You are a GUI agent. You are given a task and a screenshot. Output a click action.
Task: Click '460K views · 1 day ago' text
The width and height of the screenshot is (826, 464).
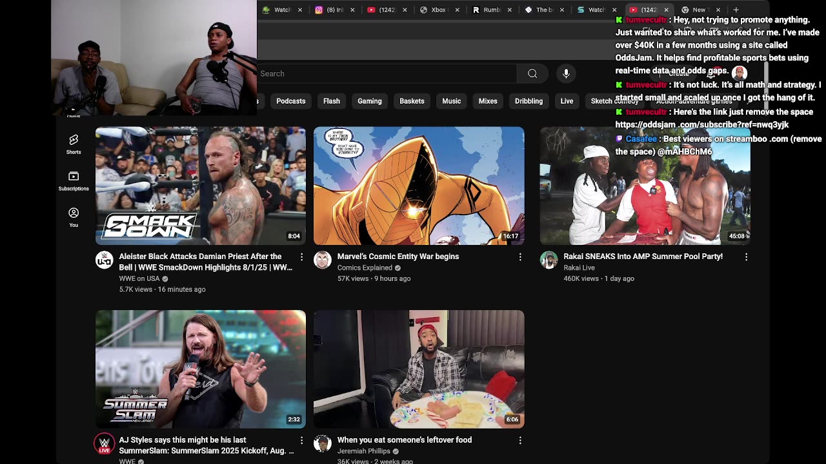pos(599,278)
